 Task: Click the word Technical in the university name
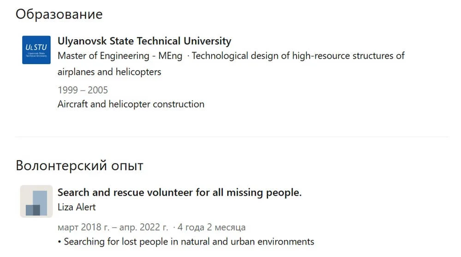point(159,41)
